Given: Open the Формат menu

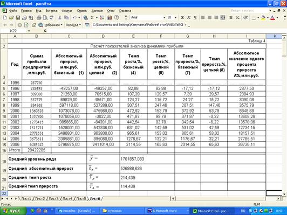Looking at the screenshot, I should (67, 11).
